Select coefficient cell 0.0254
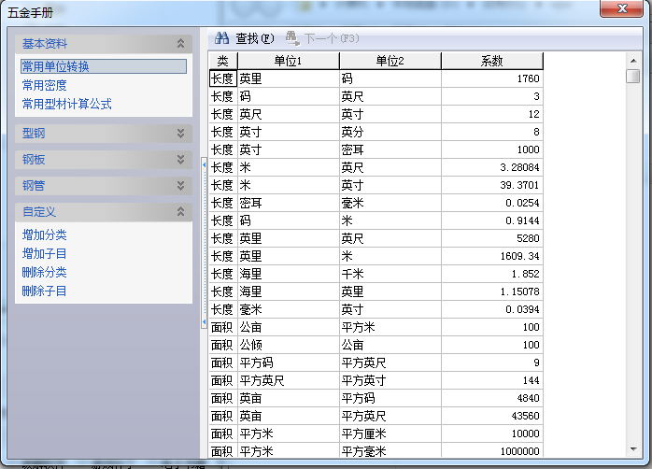The image size is (652, 469). point(492,203)
